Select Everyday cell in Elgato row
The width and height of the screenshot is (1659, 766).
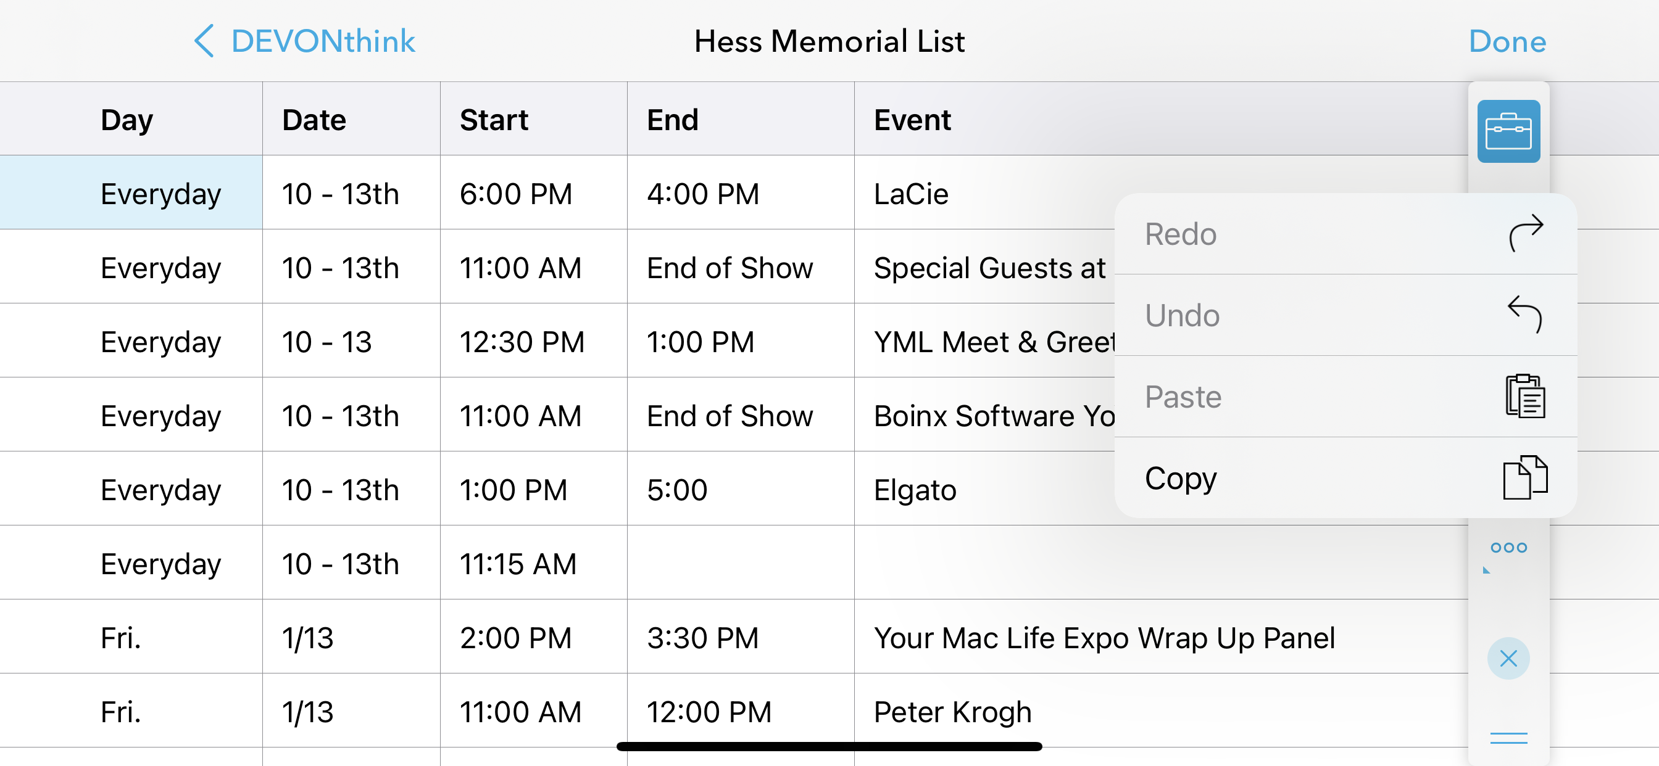(x=131, y=488)
